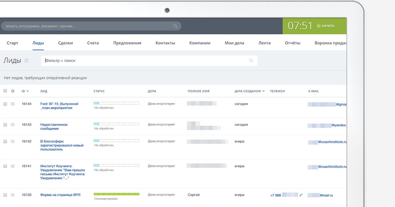
Task: Open lead Fwd: ВГ-15_Выпускной_план мероприятия
Action: [59, 106]
